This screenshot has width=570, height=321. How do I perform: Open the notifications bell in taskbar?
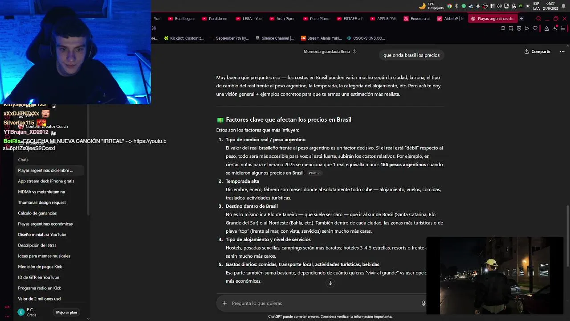point(563,6)
